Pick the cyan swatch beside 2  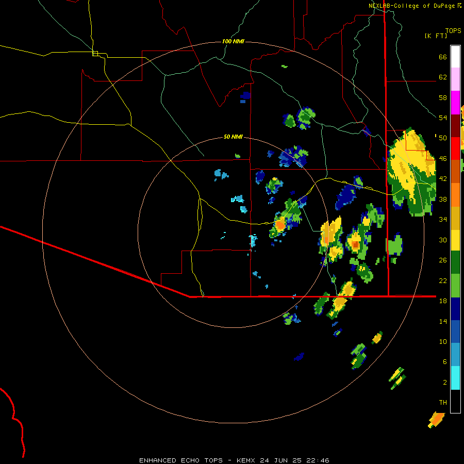click(x=455, y=378)
